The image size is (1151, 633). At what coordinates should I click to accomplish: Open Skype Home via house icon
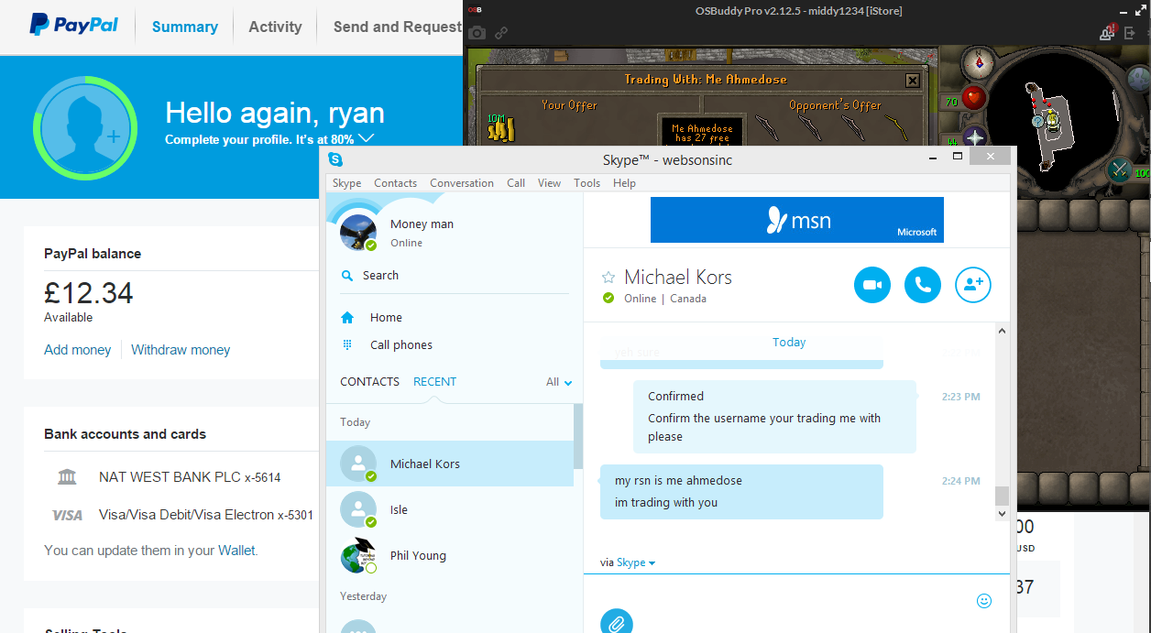click(x=347, y=317)
